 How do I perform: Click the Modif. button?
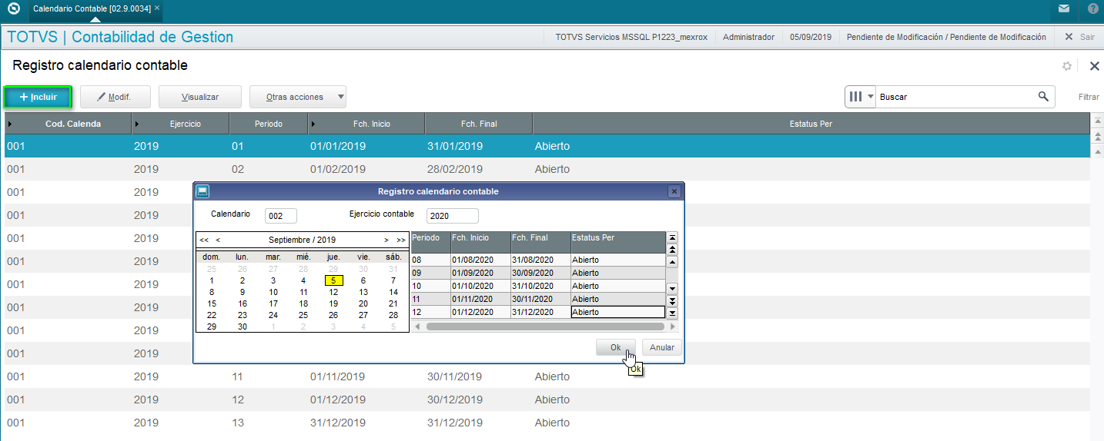click(114, 97)
